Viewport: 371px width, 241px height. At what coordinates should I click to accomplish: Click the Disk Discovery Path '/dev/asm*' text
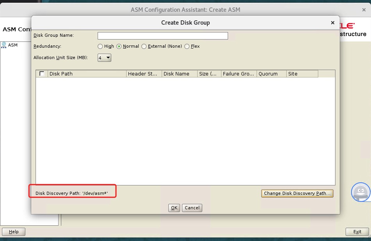72,193
